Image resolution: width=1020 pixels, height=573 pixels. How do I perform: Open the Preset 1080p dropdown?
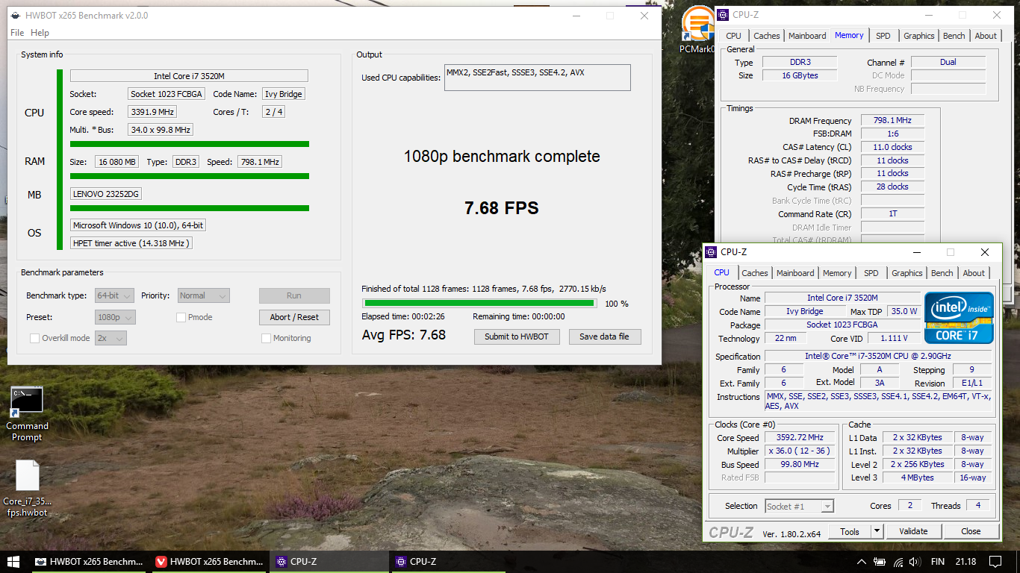point(116,317)
